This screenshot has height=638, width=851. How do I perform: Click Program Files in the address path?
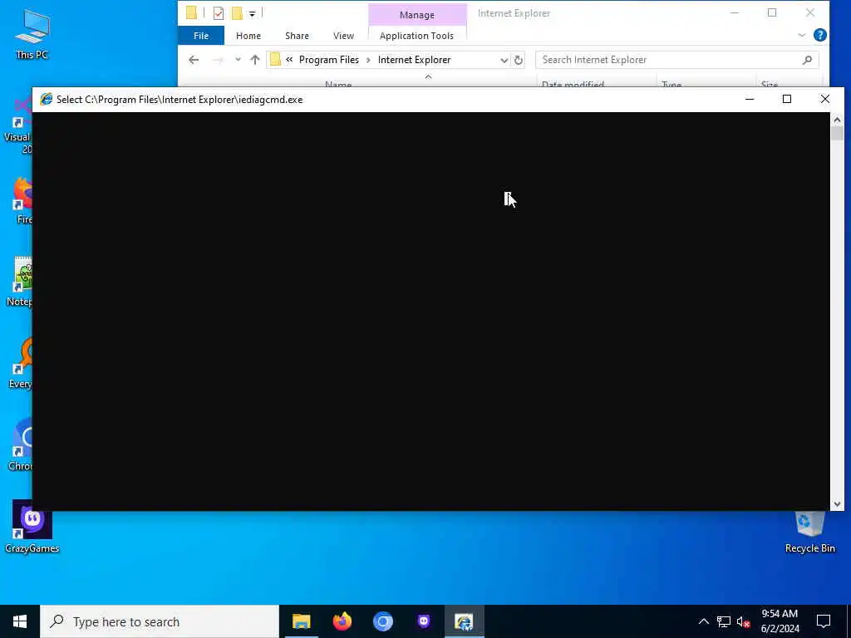(x=329, y=60)
